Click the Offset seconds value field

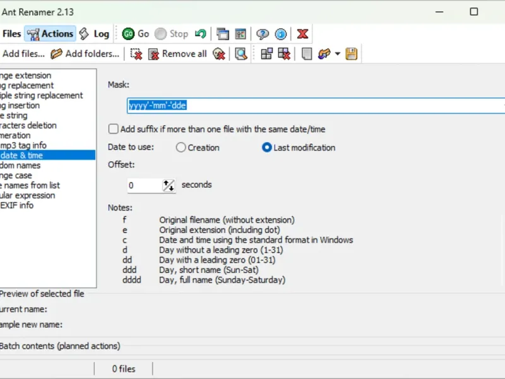(x=145, y=186)
